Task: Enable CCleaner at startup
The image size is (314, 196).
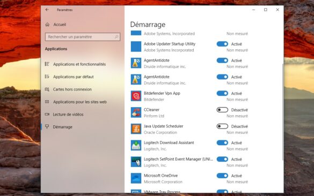Action: (x=222, y=110)
